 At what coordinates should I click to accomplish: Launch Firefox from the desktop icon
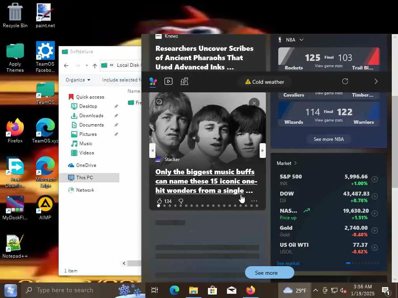click(15, 131)
